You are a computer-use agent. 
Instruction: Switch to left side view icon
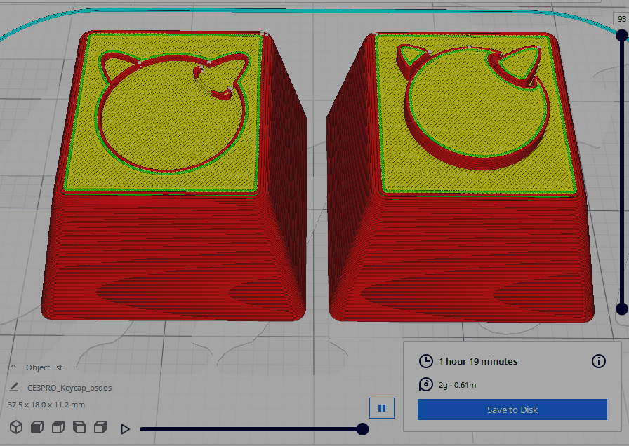click(79, 427)
